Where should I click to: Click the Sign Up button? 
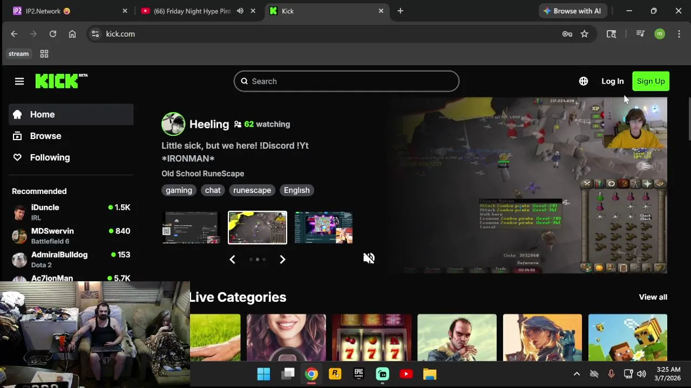tap(651, 81)
